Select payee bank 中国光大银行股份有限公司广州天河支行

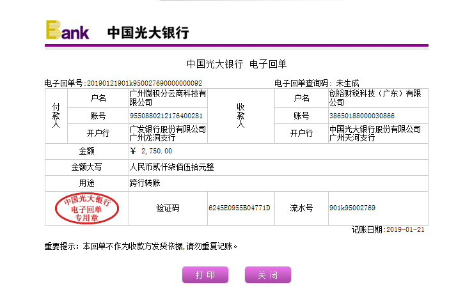point(375,134)
